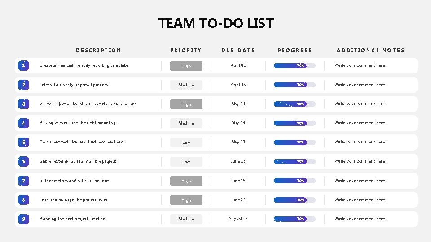Click the Low priority tag for May 03
The height and width of the screenshot is (242, 431).
[186, 143]
